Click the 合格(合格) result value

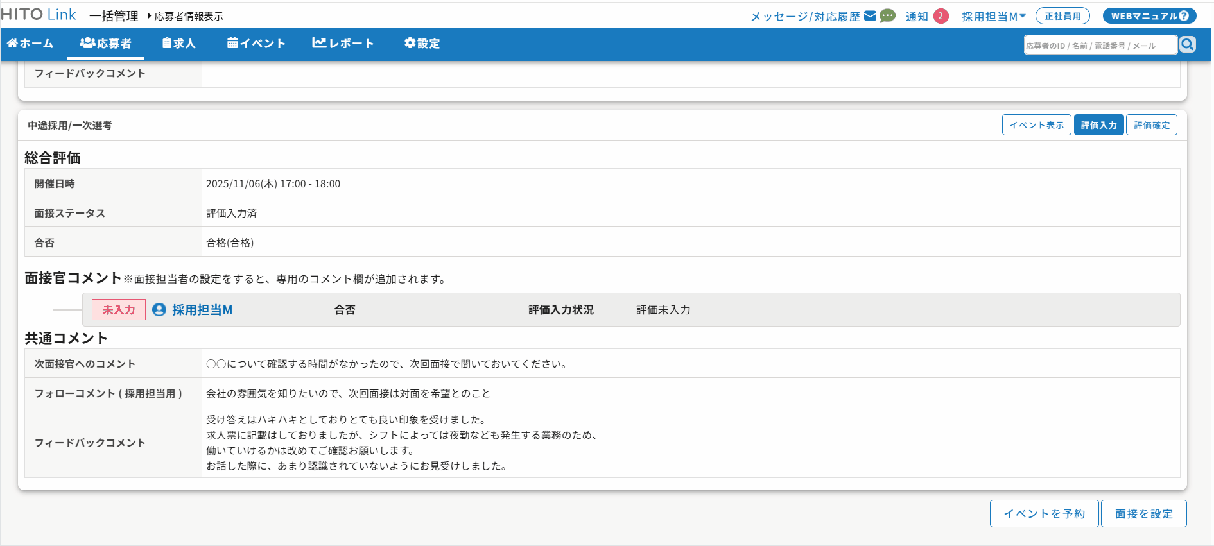pos(230,243)
